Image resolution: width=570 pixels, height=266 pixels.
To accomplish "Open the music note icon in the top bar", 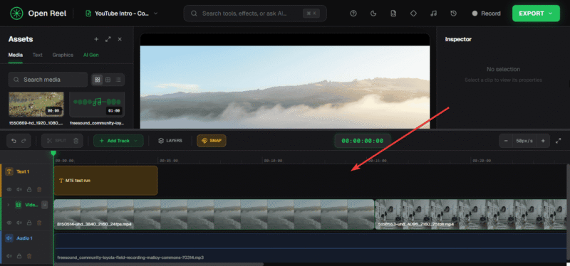I will point(433,14).
